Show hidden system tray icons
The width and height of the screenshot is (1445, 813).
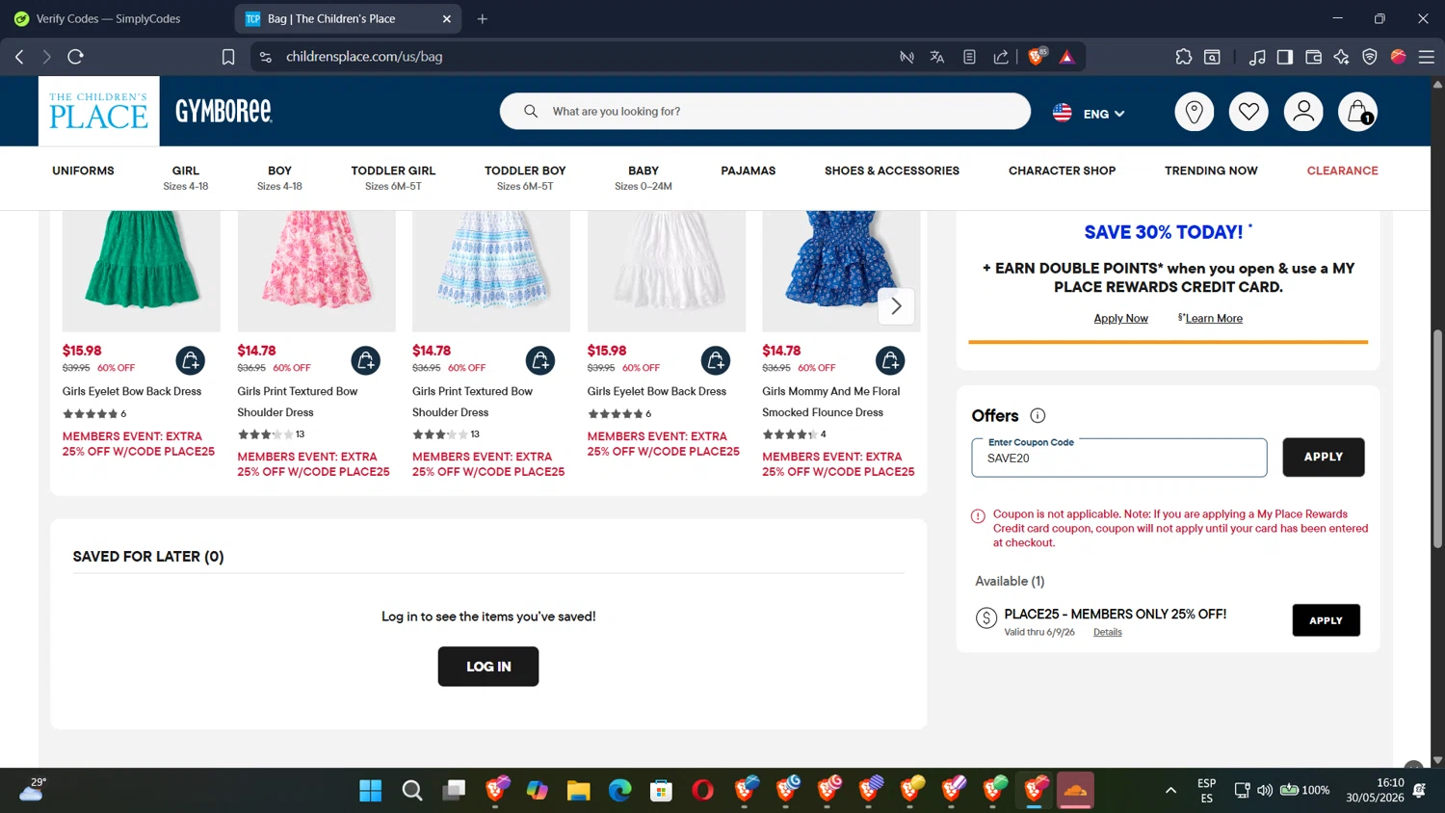pyautogui.click(x=1170, y=791)
